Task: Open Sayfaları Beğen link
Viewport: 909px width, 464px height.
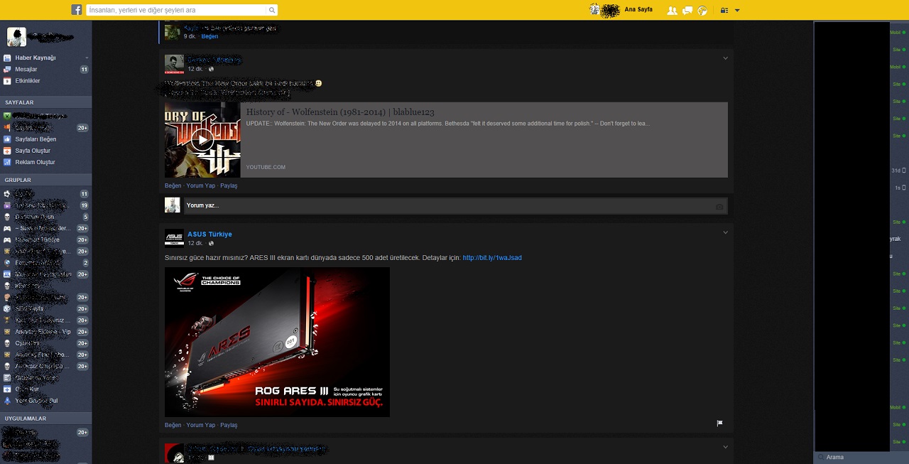Action: click(x=36, y=139)
